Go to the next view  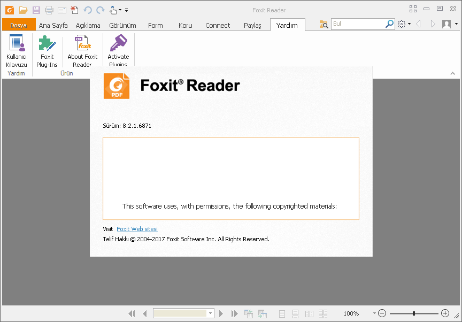tap(262, 314)
